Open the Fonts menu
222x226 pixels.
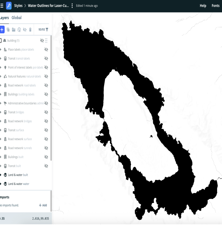point(216,6)
